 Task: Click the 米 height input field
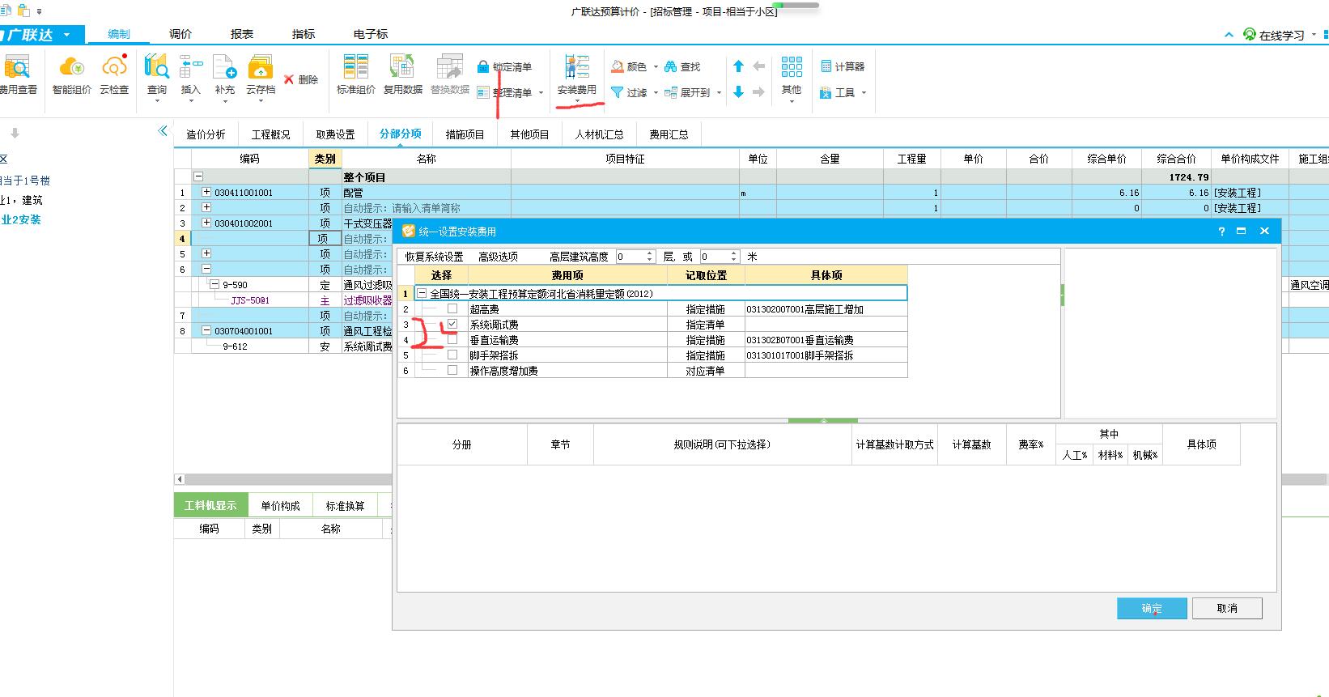pyautogui.click(x=715, y=257)
